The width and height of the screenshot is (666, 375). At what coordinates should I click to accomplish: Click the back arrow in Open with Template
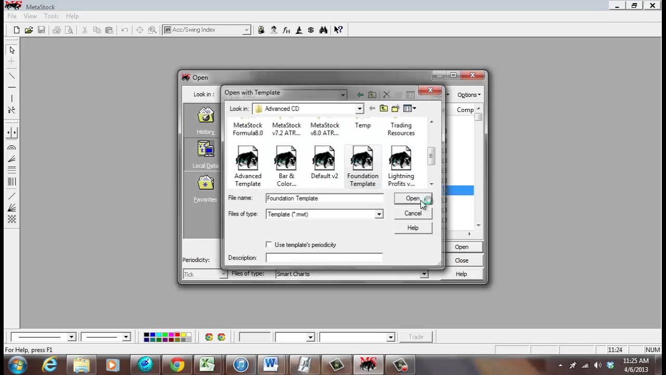tap(372, 108)
